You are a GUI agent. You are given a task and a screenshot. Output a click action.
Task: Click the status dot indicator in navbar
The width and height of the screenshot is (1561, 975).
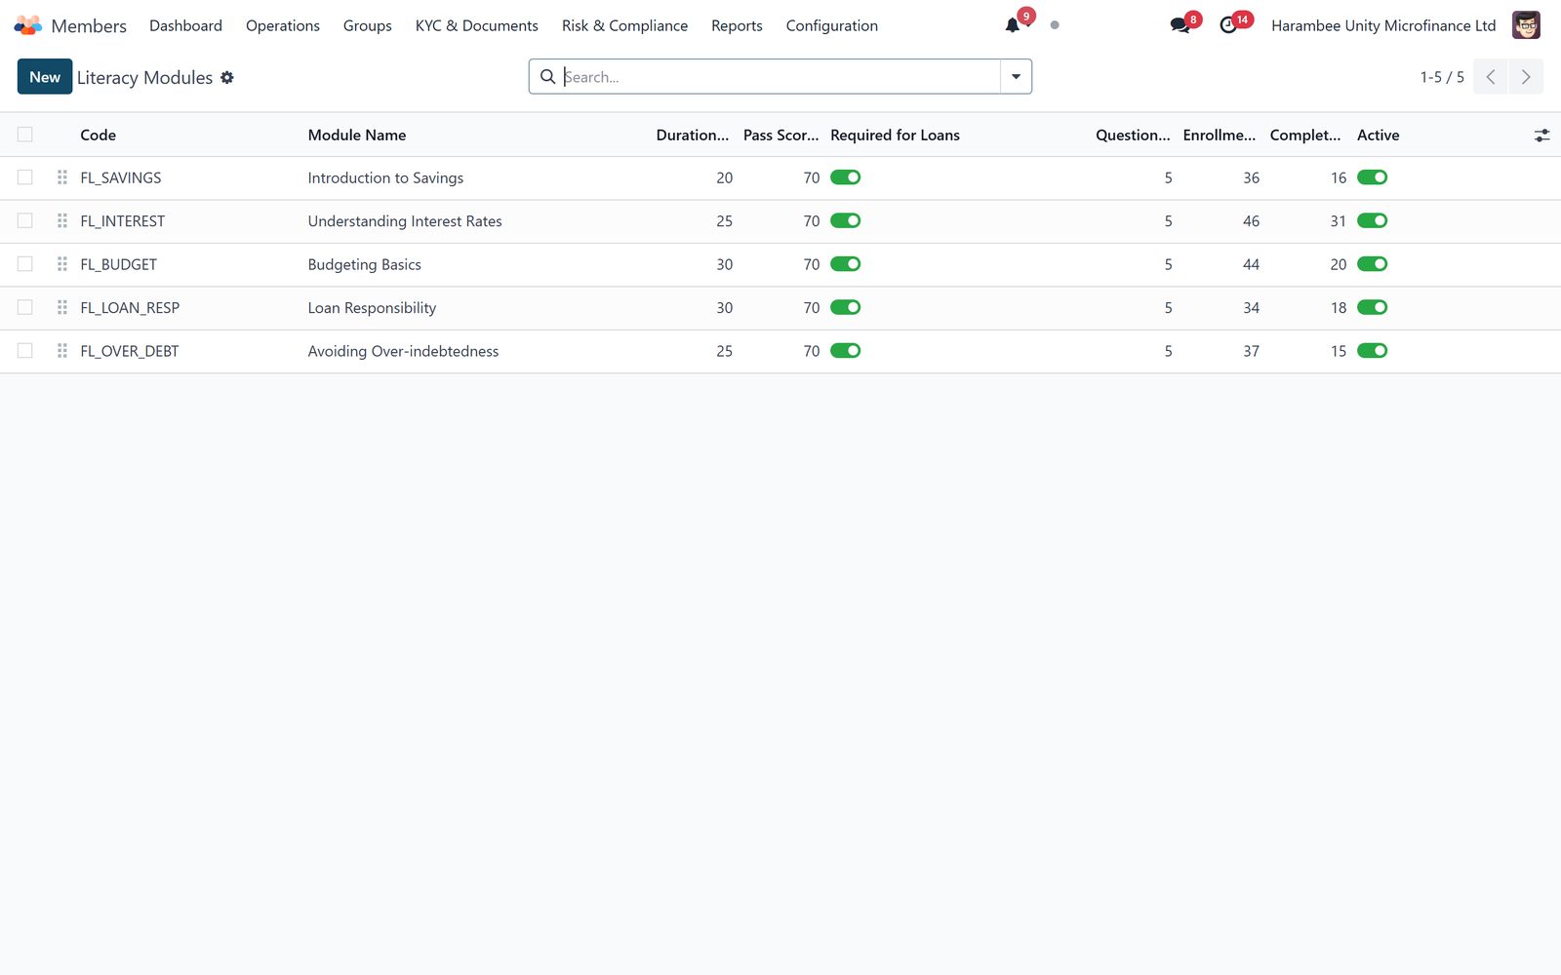coord(1055,25)
